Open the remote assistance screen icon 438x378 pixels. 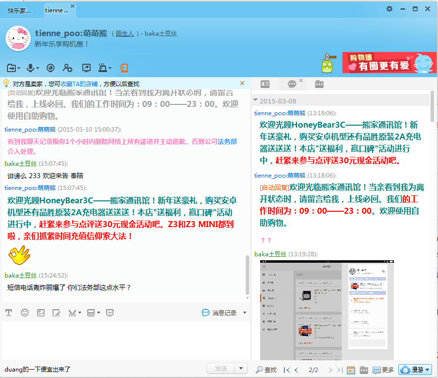[86, 68]
